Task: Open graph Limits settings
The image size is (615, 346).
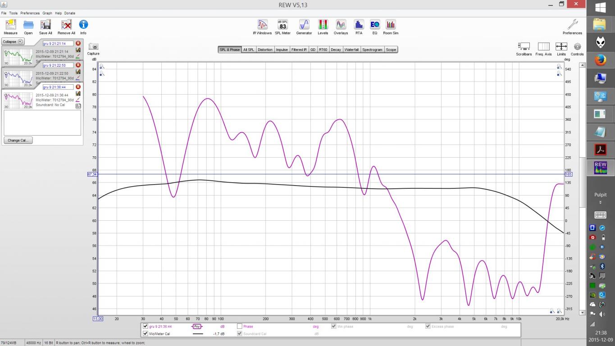Action: tap(561, 49)
